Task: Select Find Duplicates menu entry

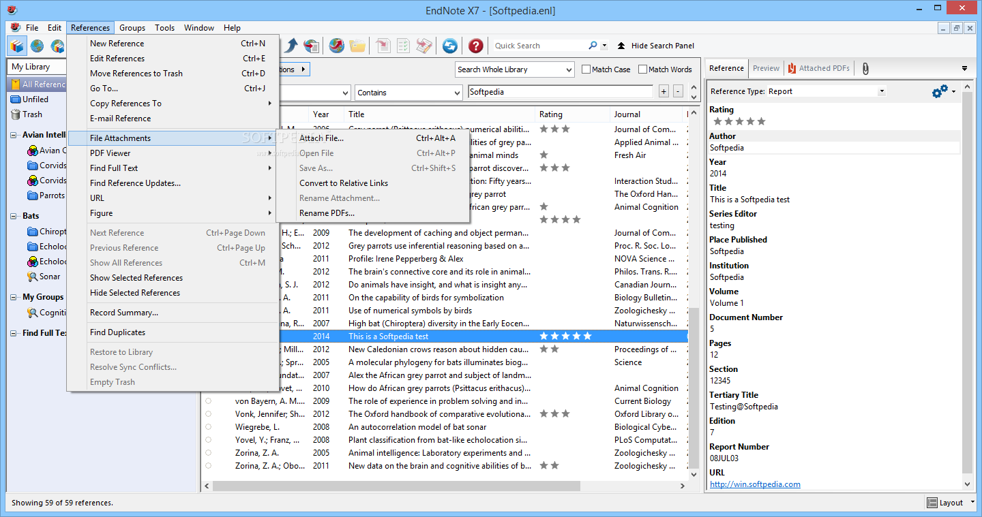Action: 173,332
